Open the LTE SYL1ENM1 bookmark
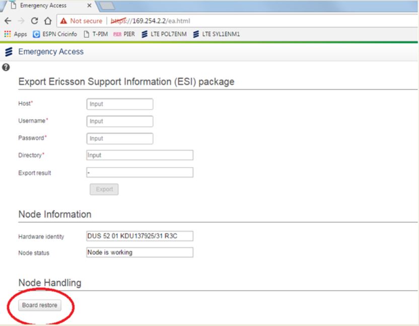The height and width of the screenshot is (326, 419). click(217, 34)
